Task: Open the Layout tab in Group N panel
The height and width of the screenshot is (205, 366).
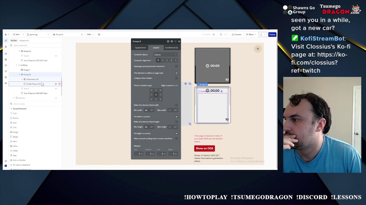Action: [x=156, y=48]
